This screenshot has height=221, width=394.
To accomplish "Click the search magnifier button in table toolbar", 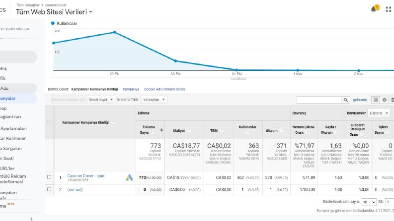I will [345, 100].
